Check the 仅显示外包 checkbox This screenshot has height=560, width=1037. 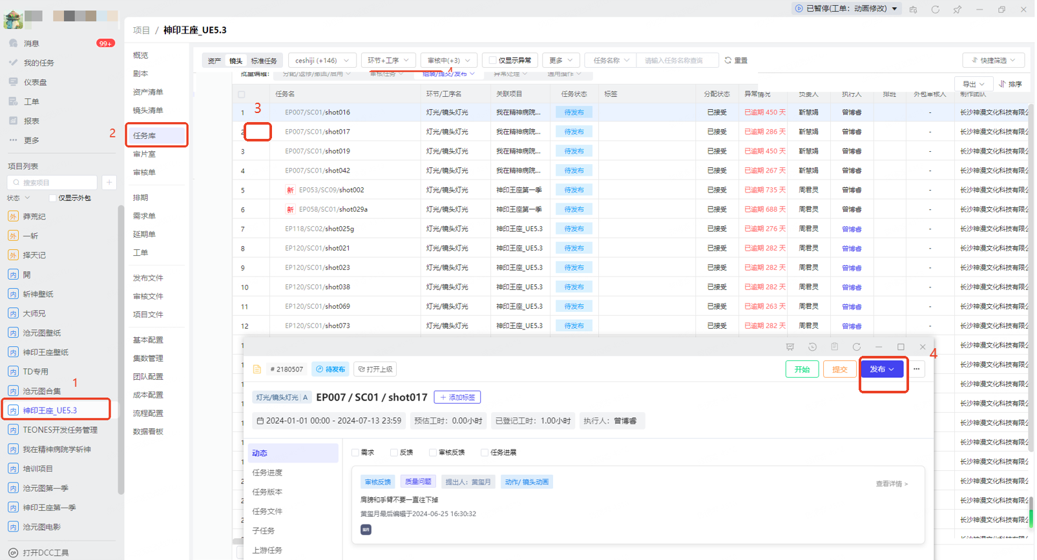pos(53,198)
